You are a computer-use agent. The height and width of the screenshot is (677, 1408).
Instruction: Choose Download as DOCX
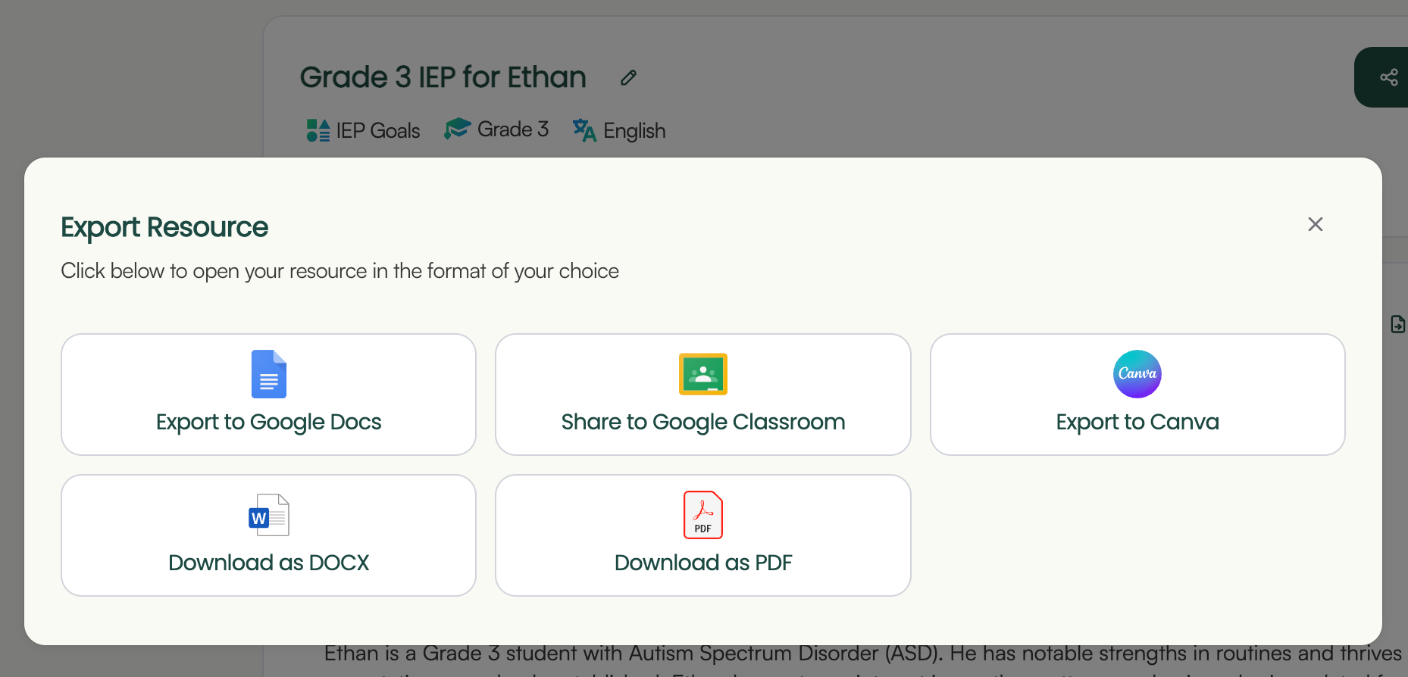point(269,563)
